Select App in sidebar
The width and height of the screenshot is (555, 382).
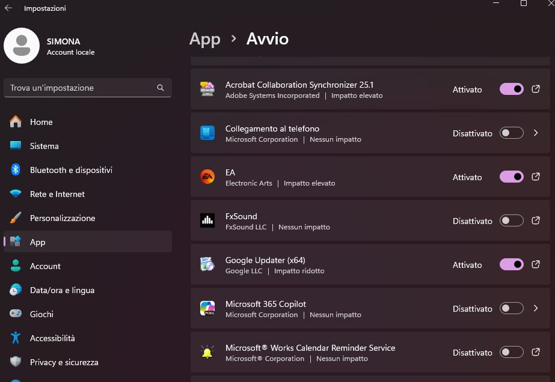coord(87,242)
